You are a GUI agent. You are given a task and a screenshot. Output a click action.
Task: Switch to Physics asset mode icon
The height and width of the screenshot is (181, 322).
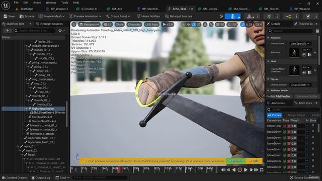(x=308, y=17)
